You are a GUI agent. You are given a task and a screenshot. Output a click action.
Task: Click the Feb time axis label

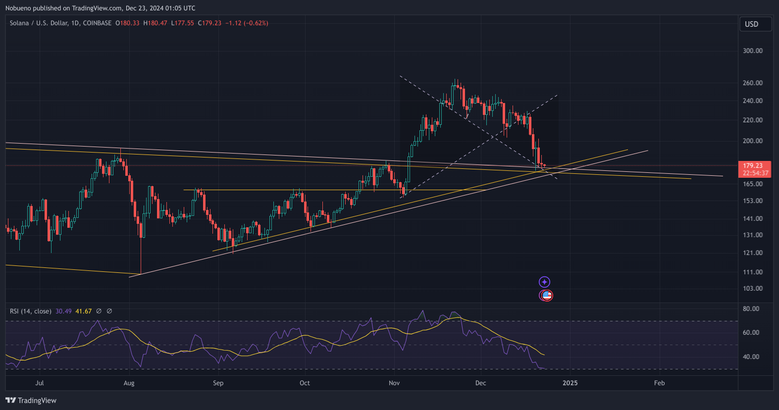[x=659, y=383]
